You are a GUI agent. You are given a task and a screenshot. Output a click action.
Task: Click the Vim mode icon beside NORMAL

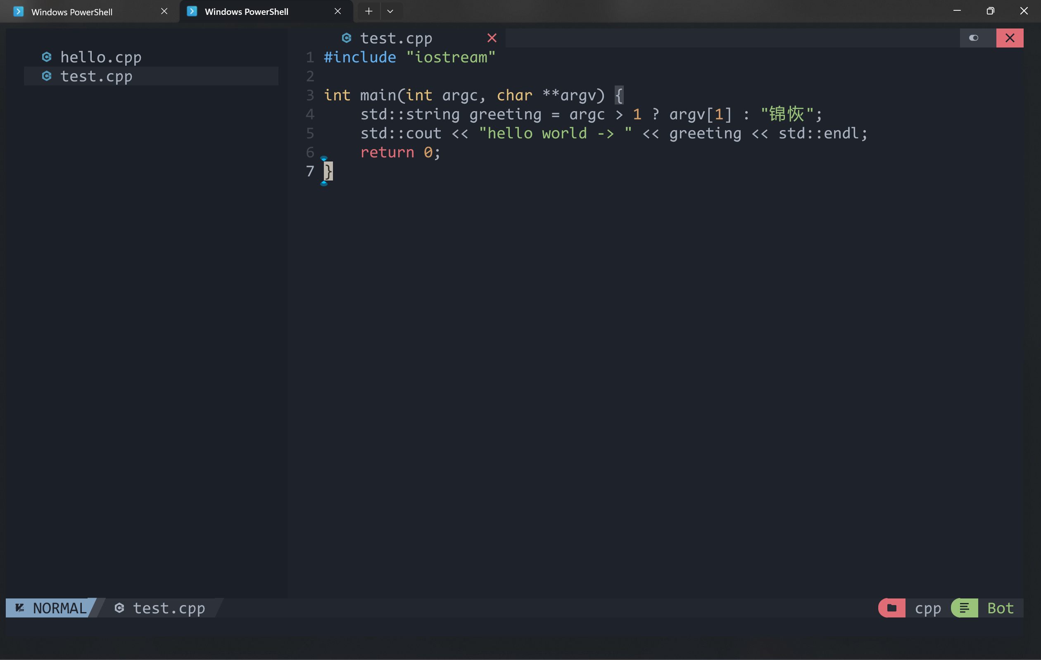tap(20, 608)
